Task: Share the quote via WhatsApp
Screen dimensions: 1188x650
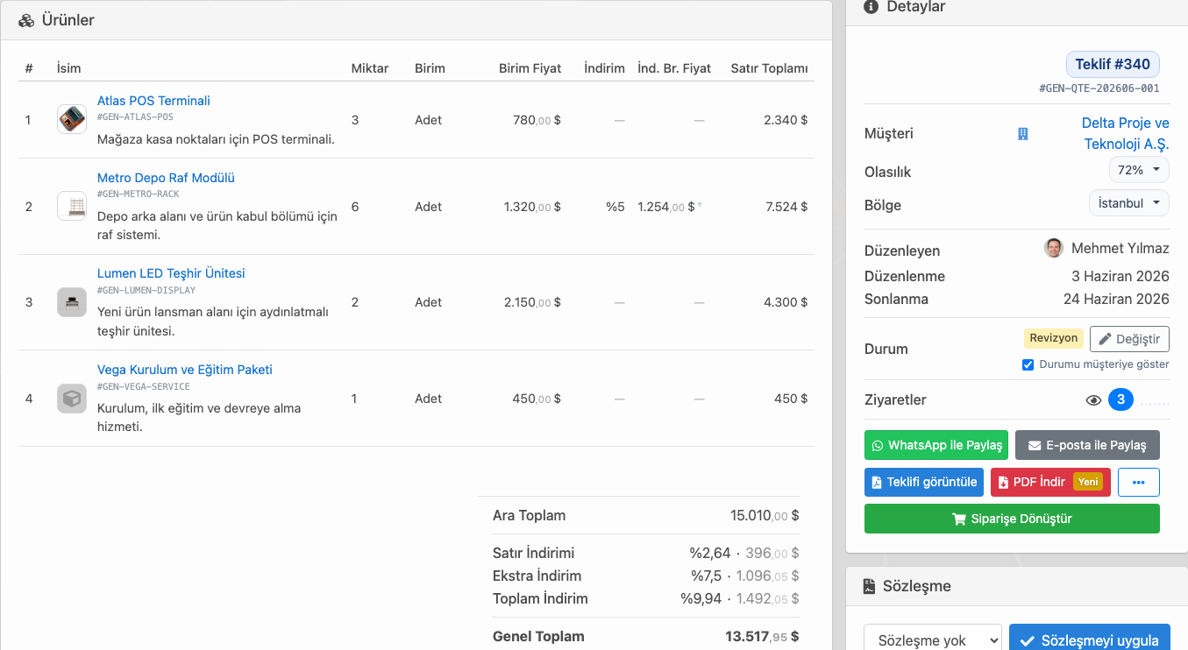Action: pos(936,445)
